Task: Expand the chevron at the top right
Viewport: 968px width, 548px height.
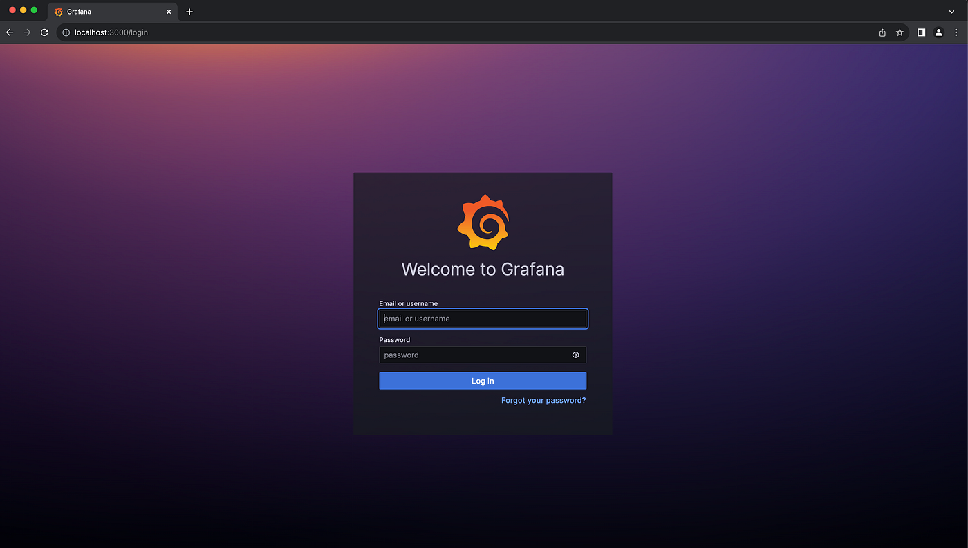Action: pyautogui.click(x=951, y=11)
